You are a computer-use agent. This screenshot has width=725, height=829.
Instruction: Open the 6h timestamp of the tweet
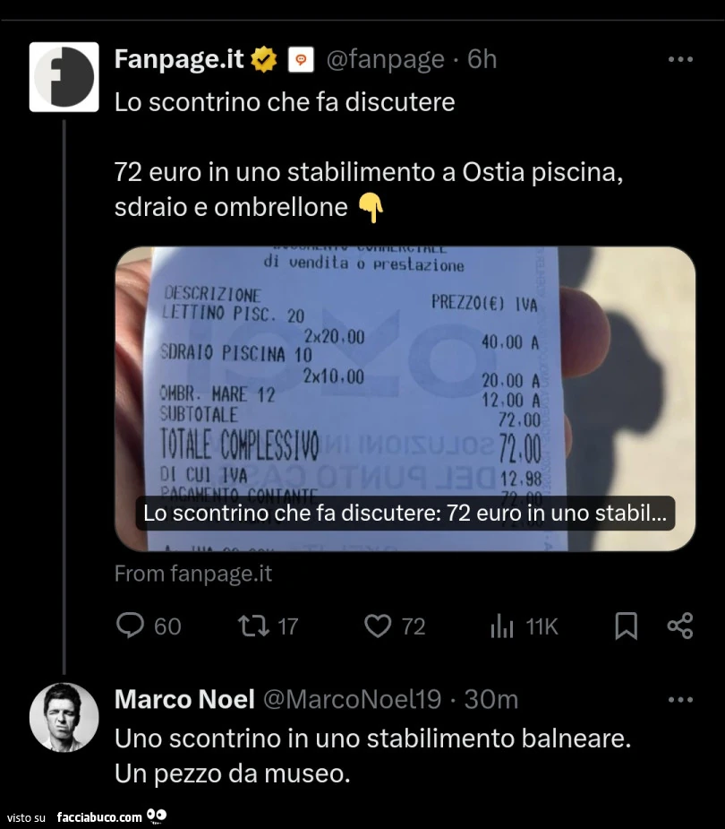[482, 58]
